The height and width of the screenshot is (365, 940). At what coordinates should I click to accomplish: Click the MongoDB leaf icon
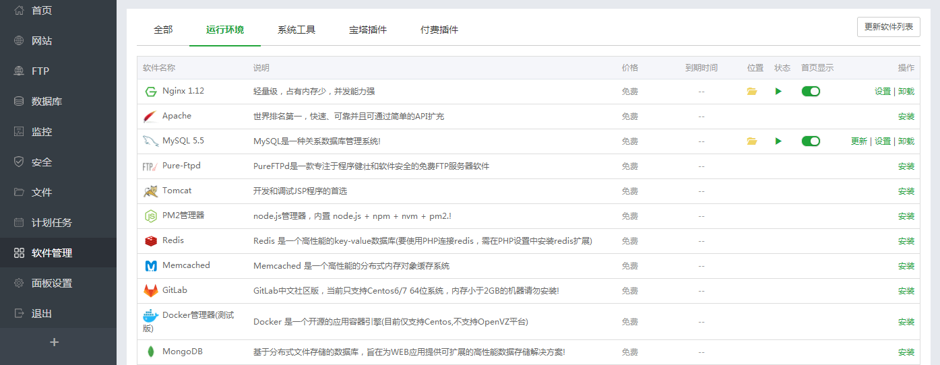point(150,352)
